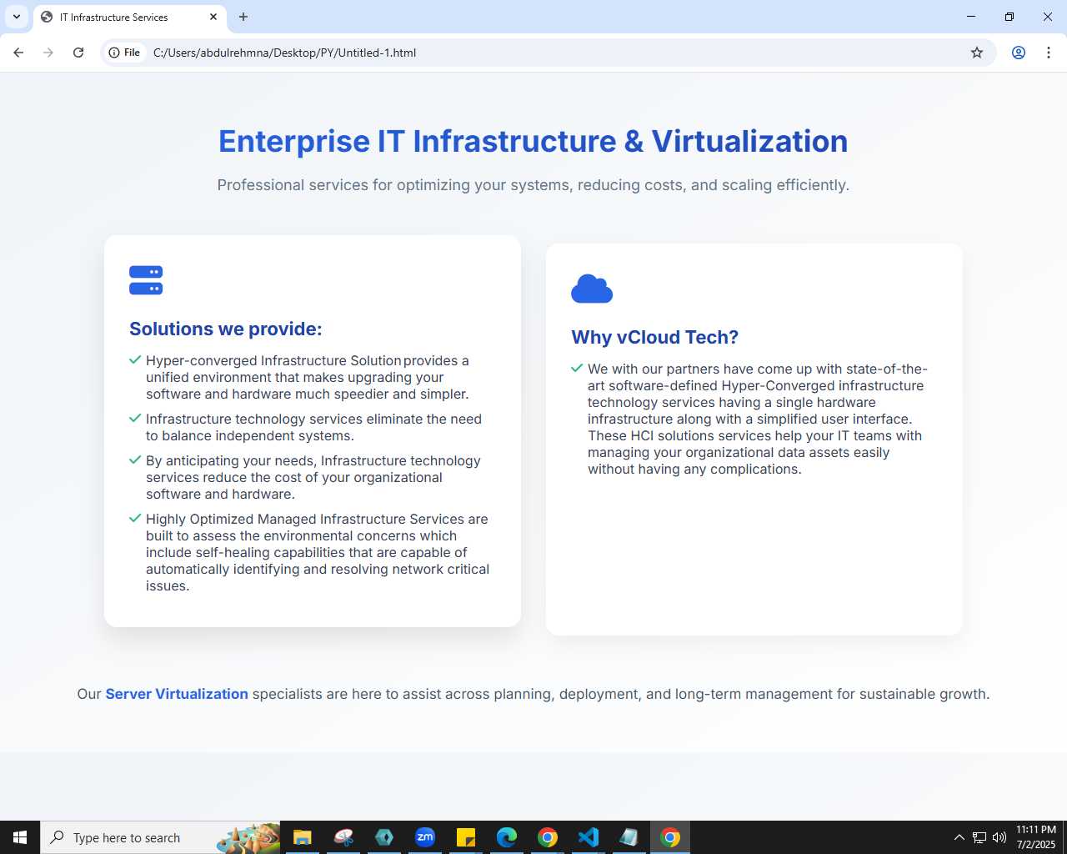
Task: Open Visual Studio Code from taskbar
Action: (x=589, y=837)
